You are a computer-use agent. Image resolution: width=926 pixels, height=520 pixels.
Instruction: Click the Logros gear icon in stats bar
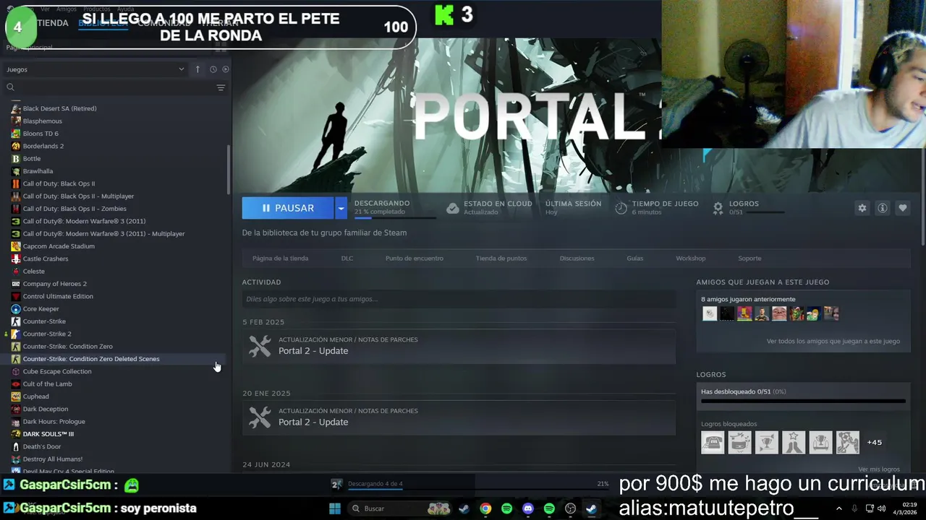(x=718, y=208)
